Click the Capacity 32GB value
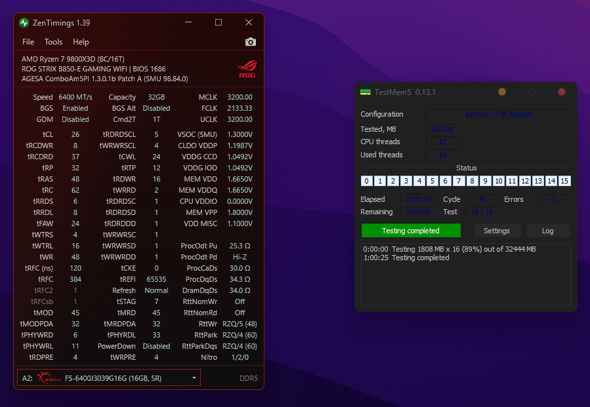 (156, 97)
